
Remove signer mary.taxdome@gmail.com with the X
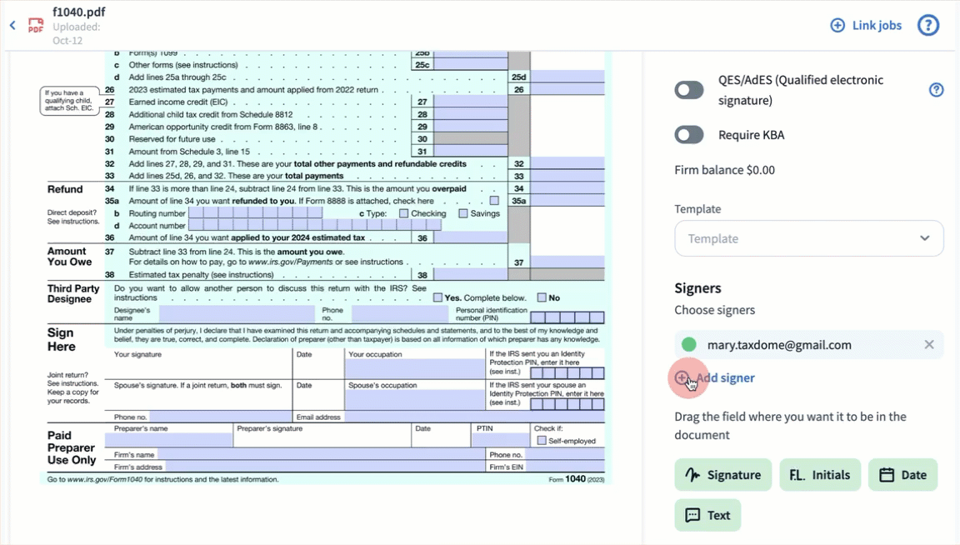[928, 345]
